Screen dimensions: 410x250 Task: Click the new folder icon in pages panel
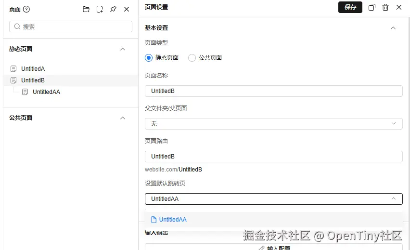[x=86, y=10]
